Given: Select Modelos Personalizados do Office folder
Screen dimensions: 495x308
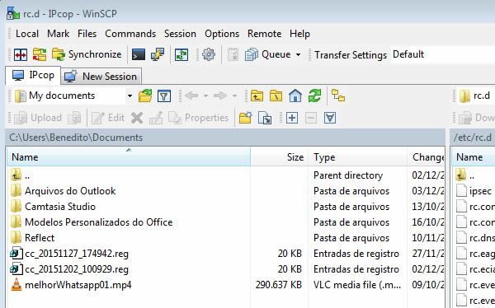Looking at the screenshot, I should [x=98, y=222].
